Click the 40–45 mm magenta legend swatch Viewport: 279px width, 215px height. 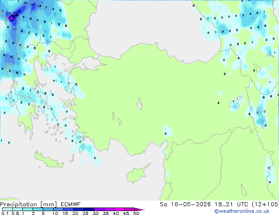pos(119,209)
